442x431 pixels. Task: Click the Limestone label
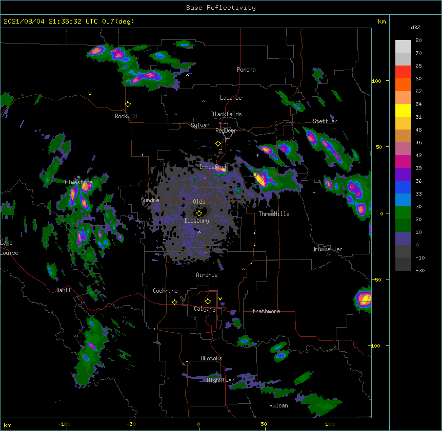point(78,182)
